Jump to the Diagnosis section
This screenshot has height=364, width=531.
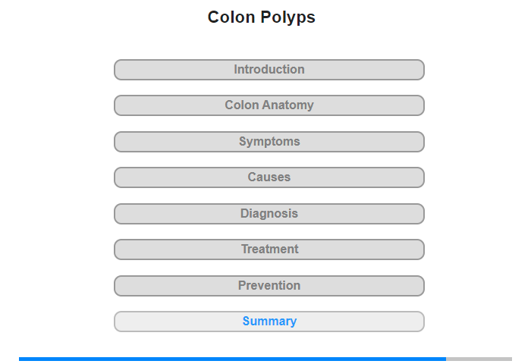tap(269, 214)
